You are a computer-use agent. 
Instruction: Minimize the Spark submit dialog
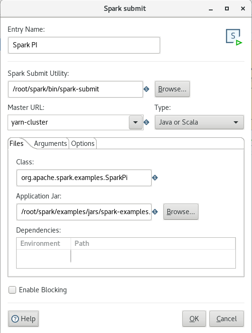point(211,9)
